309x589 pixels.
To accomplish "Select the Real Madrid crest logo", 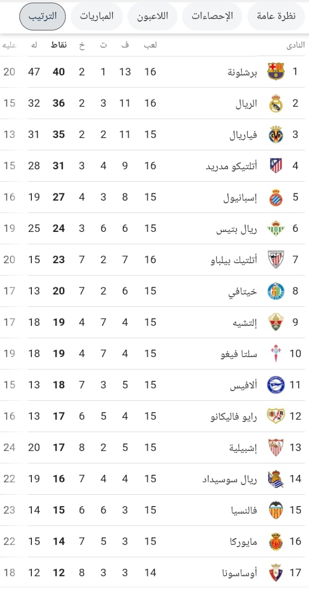I will 275,103.
